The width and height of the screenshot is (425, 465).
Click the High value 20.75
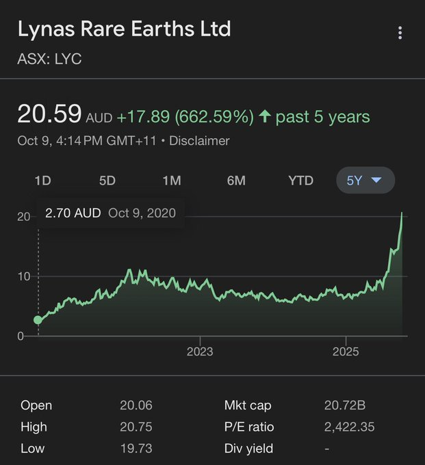[136, 427]
